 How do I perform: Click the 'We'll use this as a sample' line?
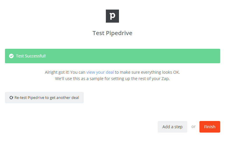(112, 79)
